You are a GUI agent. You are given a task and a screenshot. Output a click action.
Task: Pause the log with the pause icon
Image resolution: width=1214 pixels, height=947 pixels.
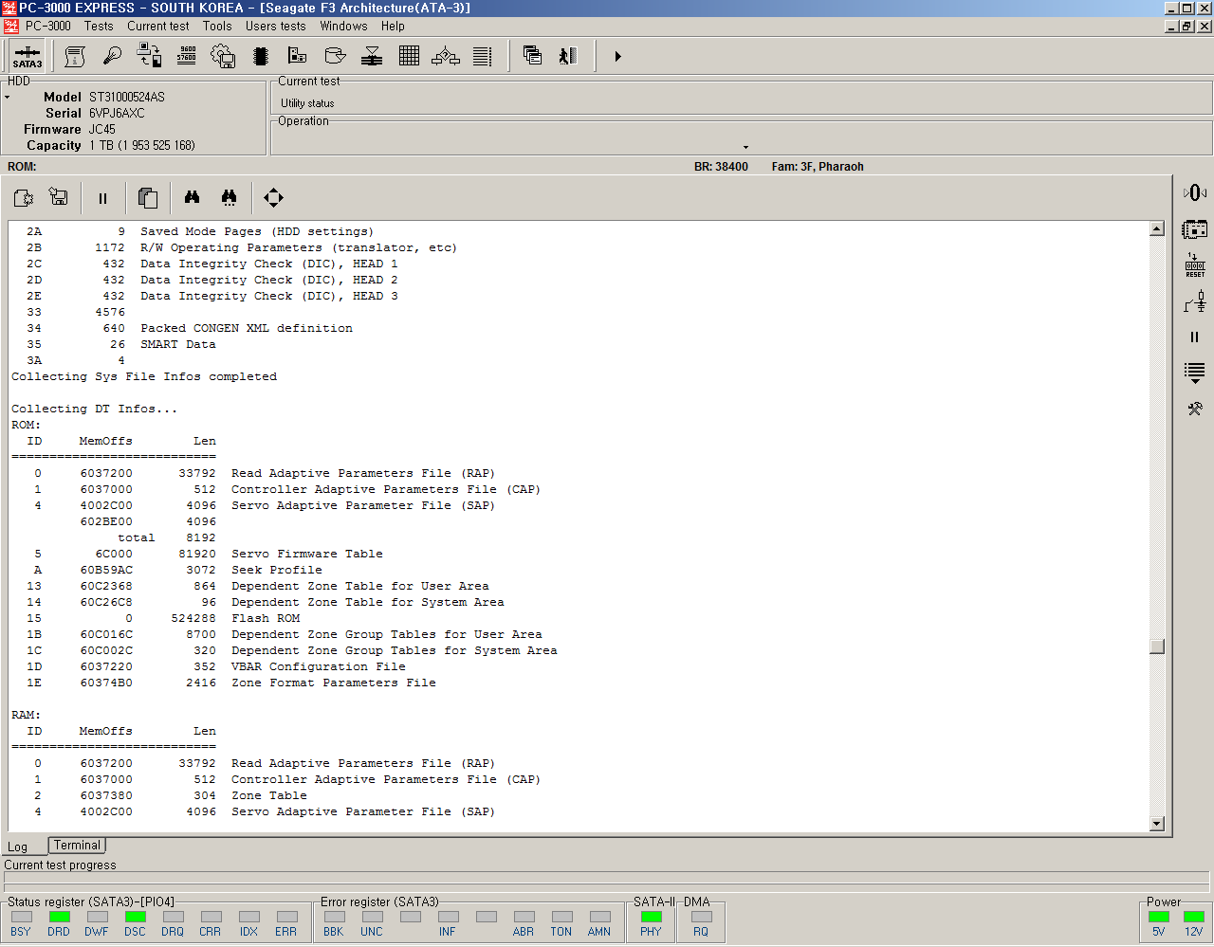(x=102, y=198)
